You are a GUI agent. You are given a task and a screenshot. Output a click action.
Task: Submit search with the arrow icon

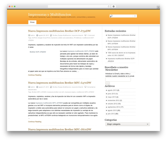[135, 16]
